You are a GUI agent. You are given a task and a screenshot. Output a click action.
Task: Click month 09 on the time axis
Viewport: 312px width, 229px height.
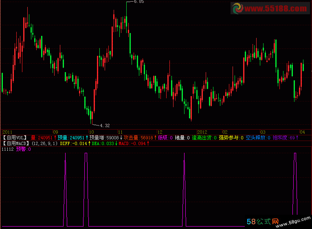pos(55,132)
